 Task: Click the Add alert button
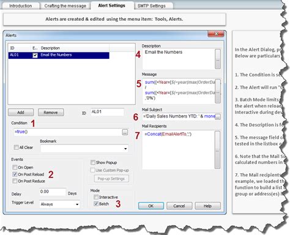pyautogui.click(x=21, y=113)
